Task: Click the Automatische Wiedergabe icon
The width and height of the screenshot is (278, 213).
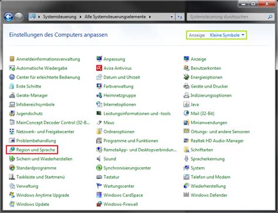Action: coord(12,68)
